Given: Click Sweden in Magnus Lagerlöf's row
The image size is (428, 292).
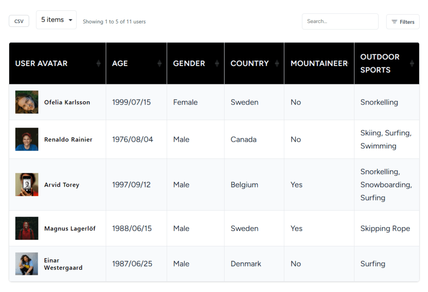Looking at the screenshot, I should click(x=244, y=228).
